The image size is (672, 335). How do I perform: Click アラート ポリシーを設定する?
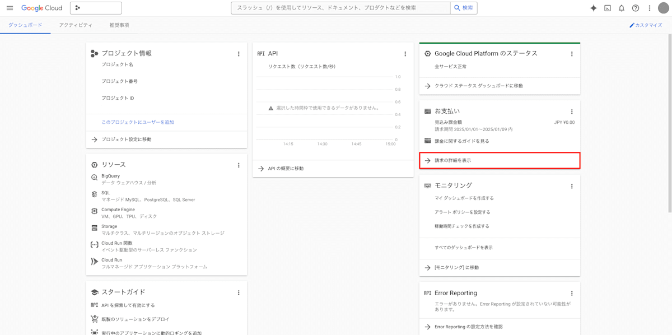463,212
